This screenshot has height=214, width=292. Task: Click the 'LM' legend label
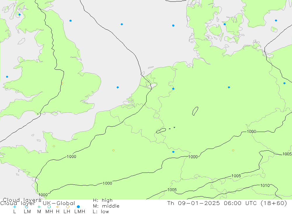[27, 212]
